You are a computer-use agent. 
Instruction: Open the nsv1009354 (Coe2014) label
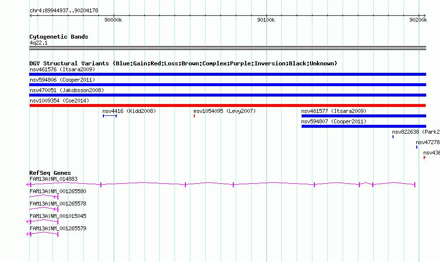click(59, 101)
